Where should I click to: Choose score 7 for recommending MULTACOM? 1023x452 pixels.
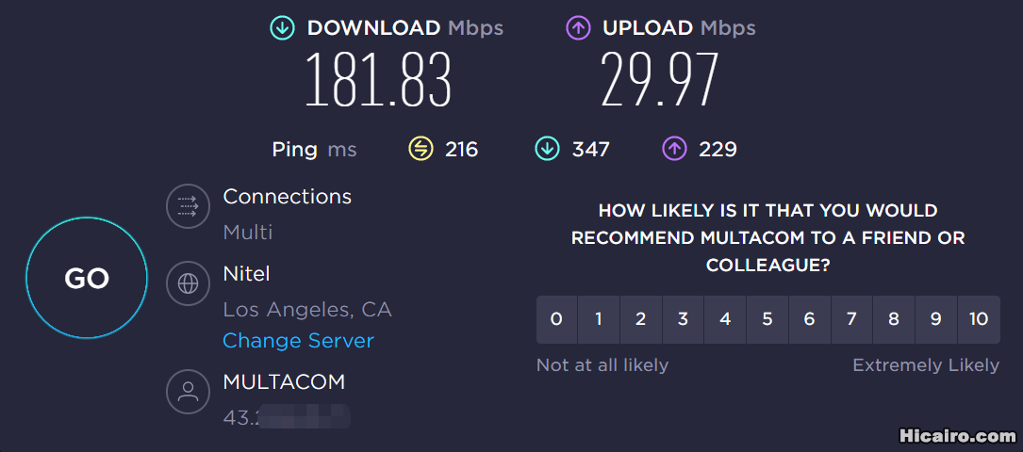pos(851,319)
